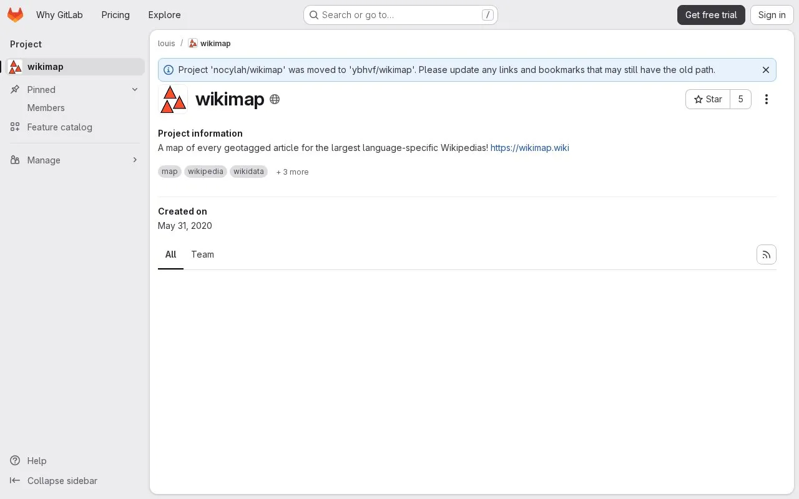Click the Created on date May 31, 2020
The width and height of the screenshot is (799, 499).
click(x=185, y=226)
